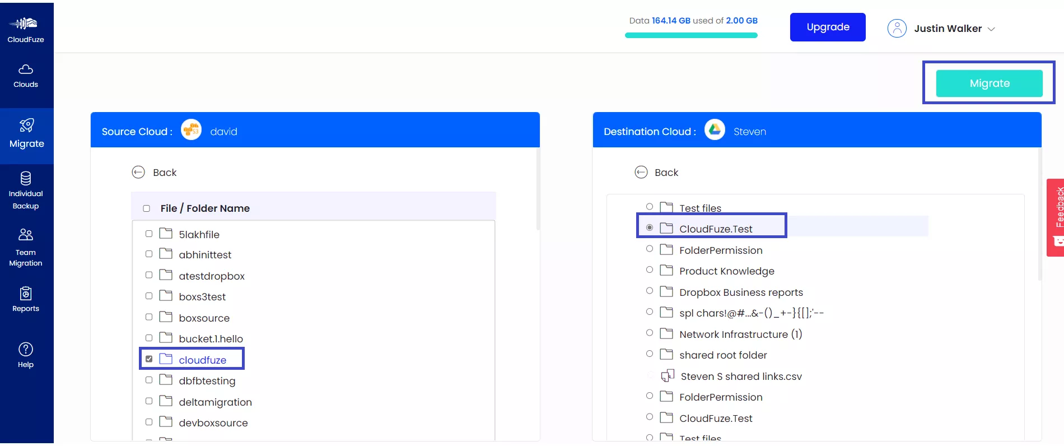The image size is (1064, 446).
Task: Open Individual Backup from sidebar
Action: pyautogui.click(x=26, y=191)
